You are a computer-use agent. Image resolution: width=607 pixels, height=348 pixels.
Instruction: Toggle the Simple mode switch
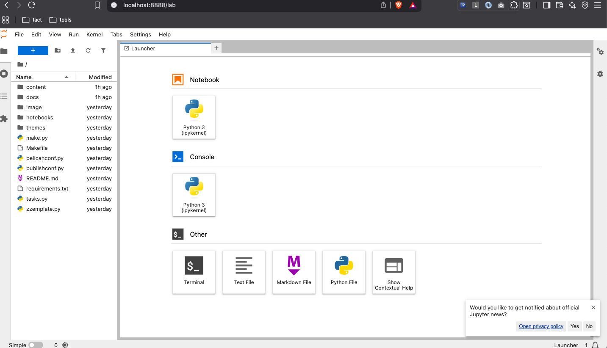click(x=36, y=345)
